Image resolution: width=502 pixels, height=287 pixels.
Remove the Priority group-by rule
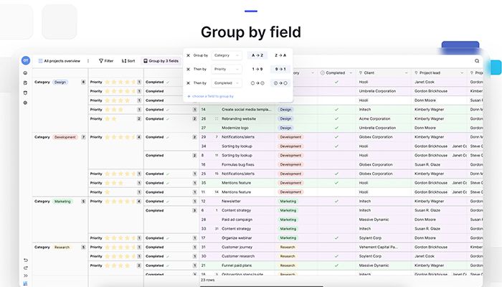(188, 69)
